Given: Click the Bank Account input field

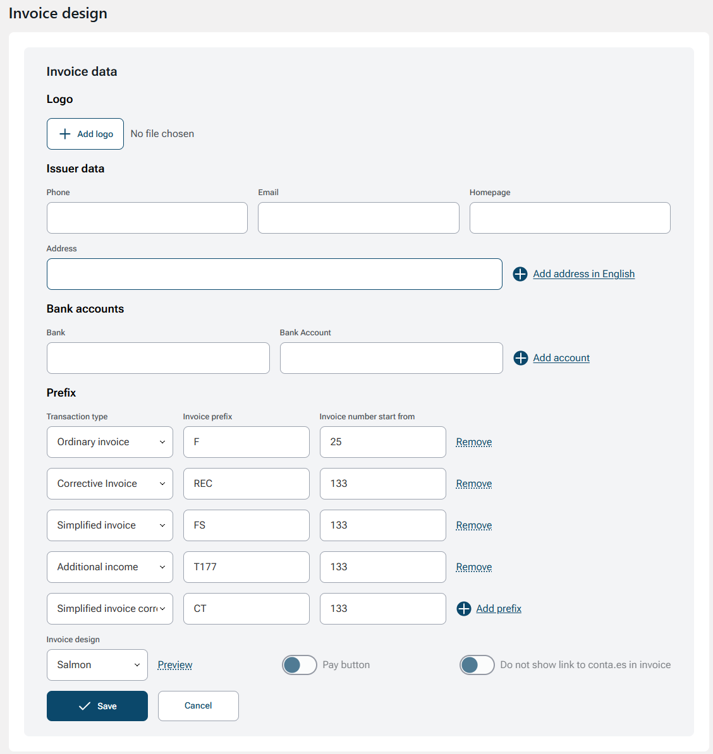Looking at the screenshot, I should (391, 357).
